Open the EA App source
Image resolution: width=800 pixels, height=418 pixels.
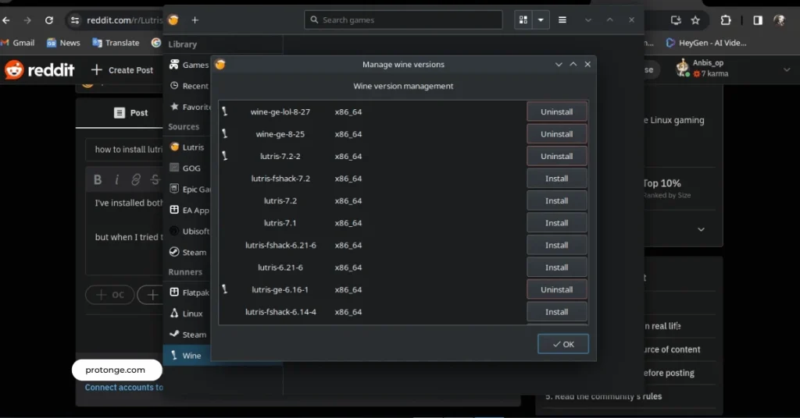[195, 210]
